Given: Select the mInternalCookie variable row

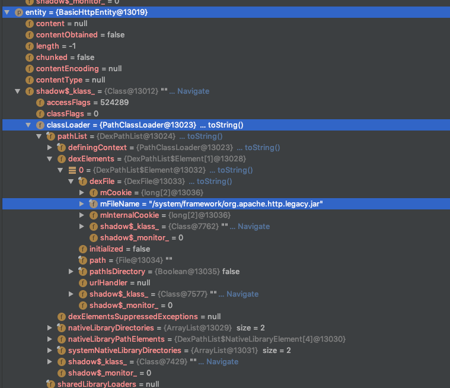Looking at the screenshot, I should pyautogui.click(x=130, y=215).
